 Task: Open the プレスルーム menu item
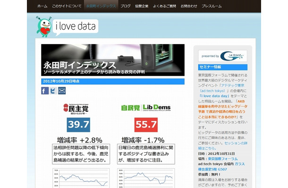[212, 6]
